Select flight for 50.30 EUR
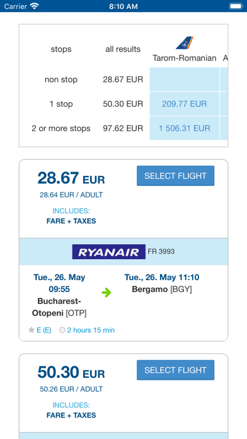The height and width of the screenshot is (439, 247). click(x=175, y=370)
